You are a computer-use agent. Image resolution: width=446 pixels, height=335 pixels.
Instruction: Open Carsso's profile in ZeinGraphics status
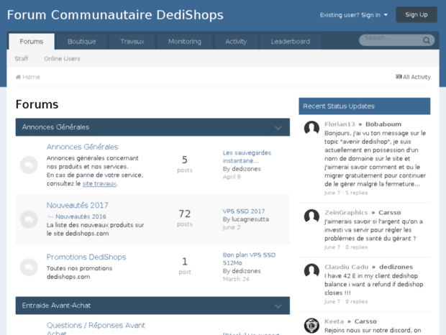[390, 213]
